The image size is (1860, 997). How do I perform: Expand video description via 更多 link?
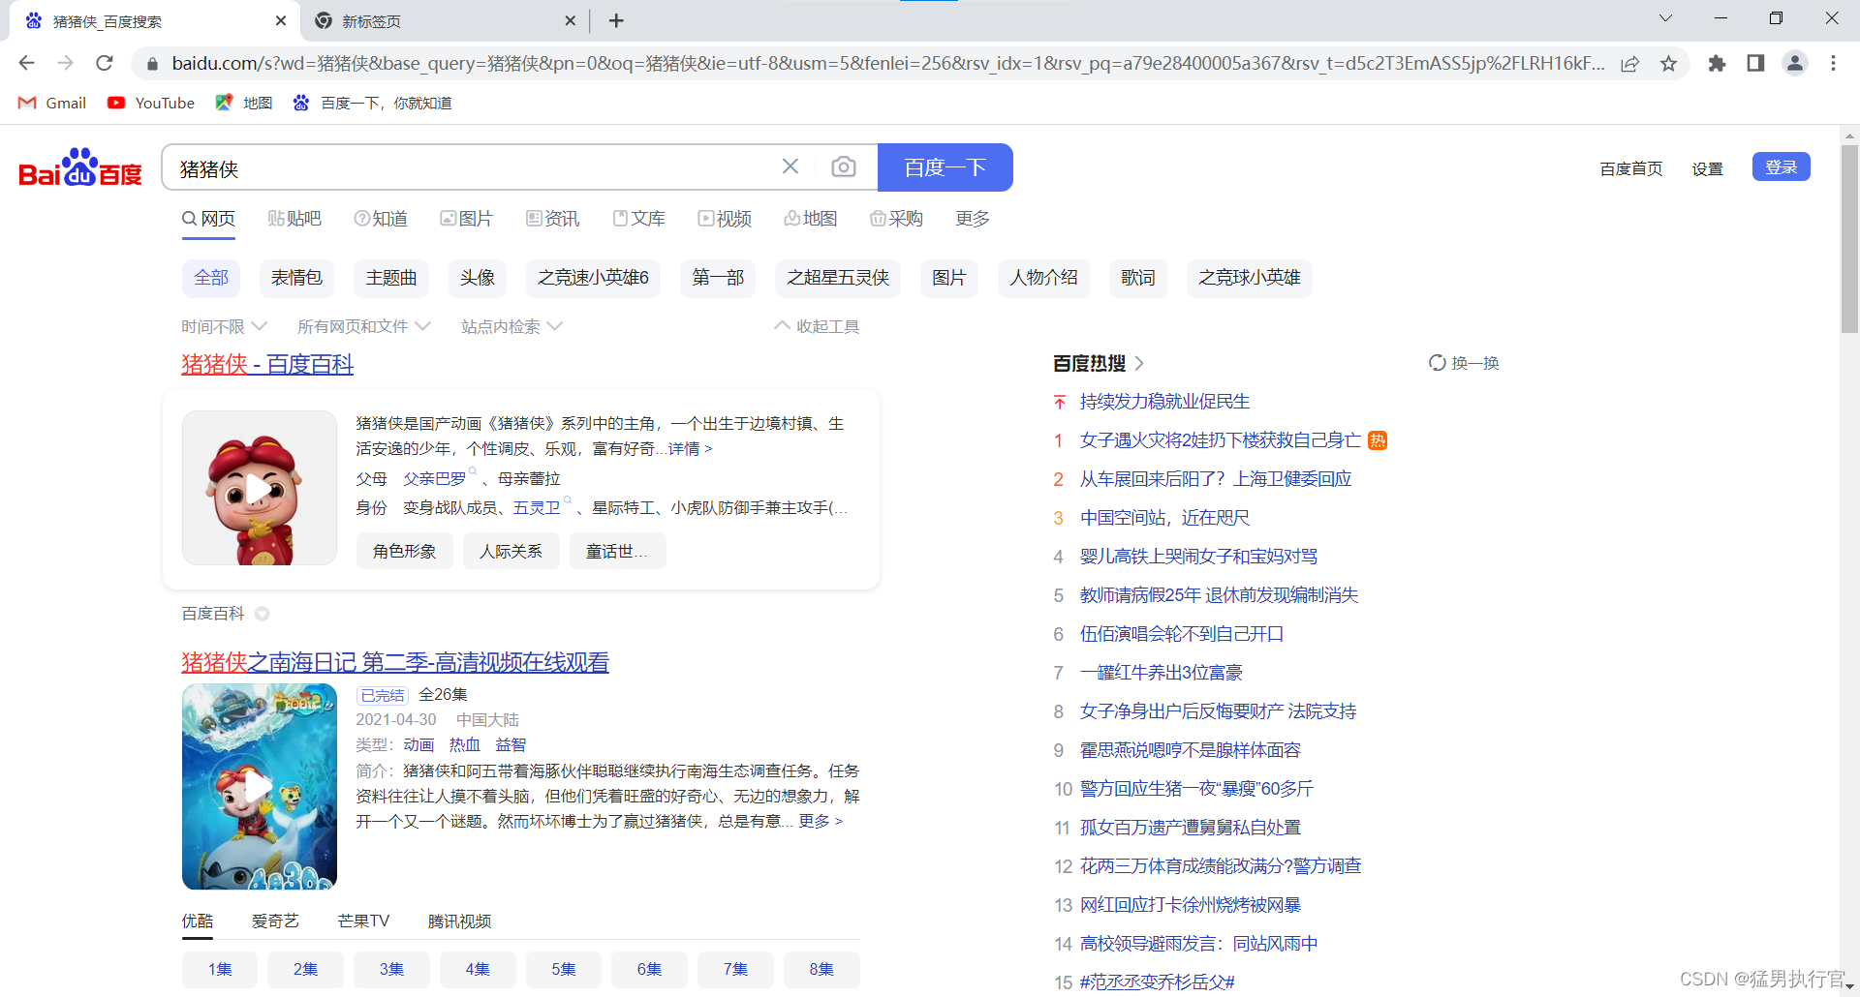coord(821,821)
